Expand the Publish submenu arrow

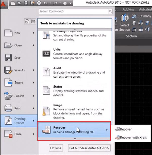click(x=34, y=96)
